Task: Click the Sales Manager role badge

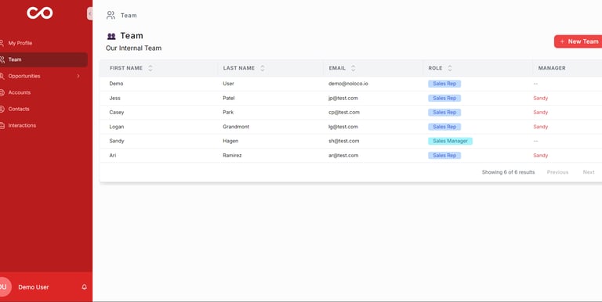Action: [451, 141]
